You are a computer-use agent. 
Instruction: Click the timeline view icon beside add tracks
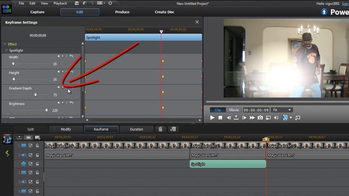point(28,138)
